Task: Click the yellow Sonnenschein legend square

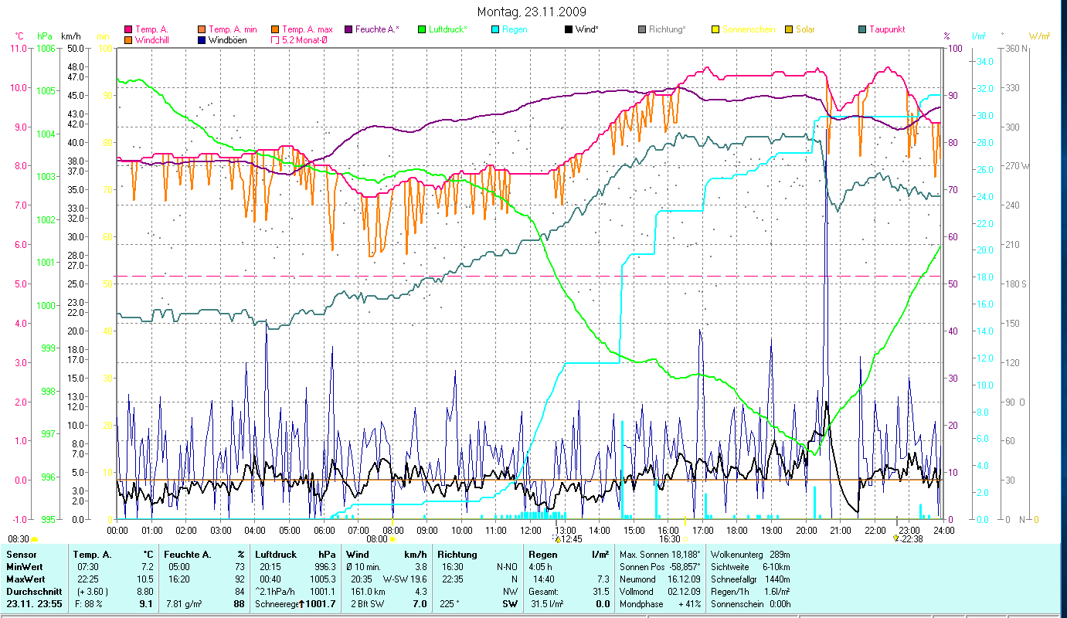Action: pyautogui.click(x=715, y=29)
